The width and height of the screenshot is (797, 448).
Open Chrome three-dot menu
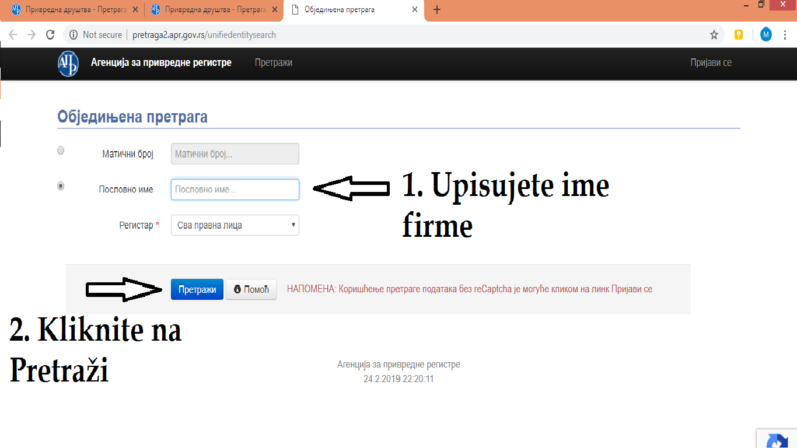coord(786,35)
